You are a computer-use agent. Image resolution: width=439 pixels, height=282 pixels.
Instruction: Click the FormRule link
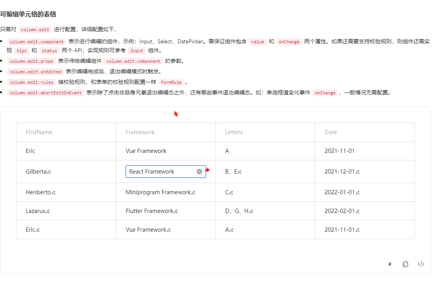171,82
